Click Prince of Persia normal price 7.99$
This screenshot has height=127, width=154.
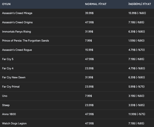(89, 41)
